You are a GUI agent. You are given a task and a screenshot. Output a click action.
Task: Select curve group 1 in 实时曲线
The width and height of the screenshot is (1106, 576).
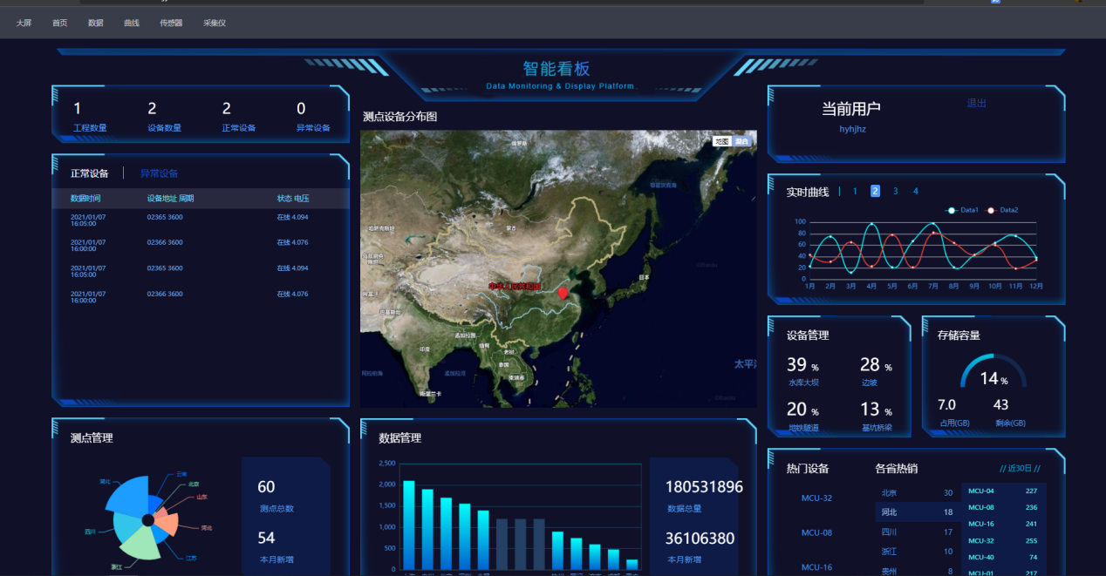click(x=854, y=191)
